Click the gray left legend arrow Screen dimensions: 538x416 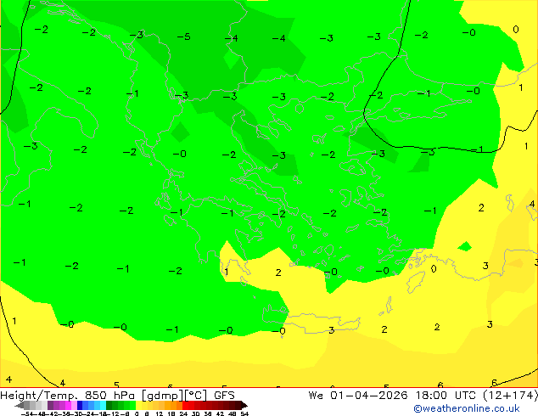(x=19, y=405)
